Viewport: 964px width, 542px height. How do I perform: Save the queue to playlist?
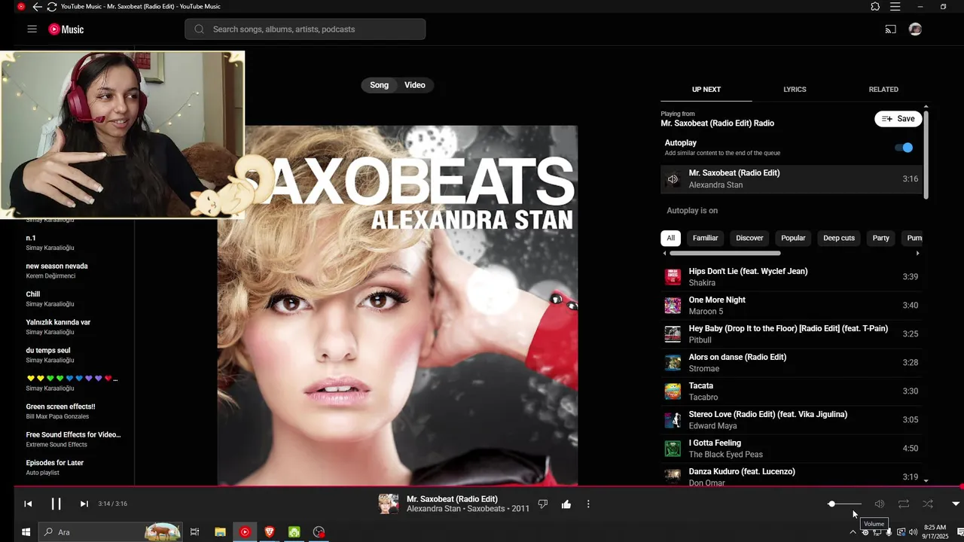point(898,119)
